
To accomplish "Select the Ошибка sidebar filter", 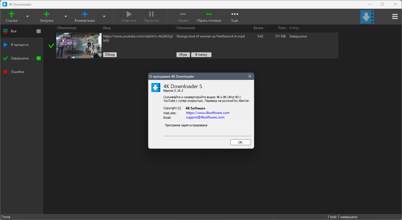I will tap(21, 72).
